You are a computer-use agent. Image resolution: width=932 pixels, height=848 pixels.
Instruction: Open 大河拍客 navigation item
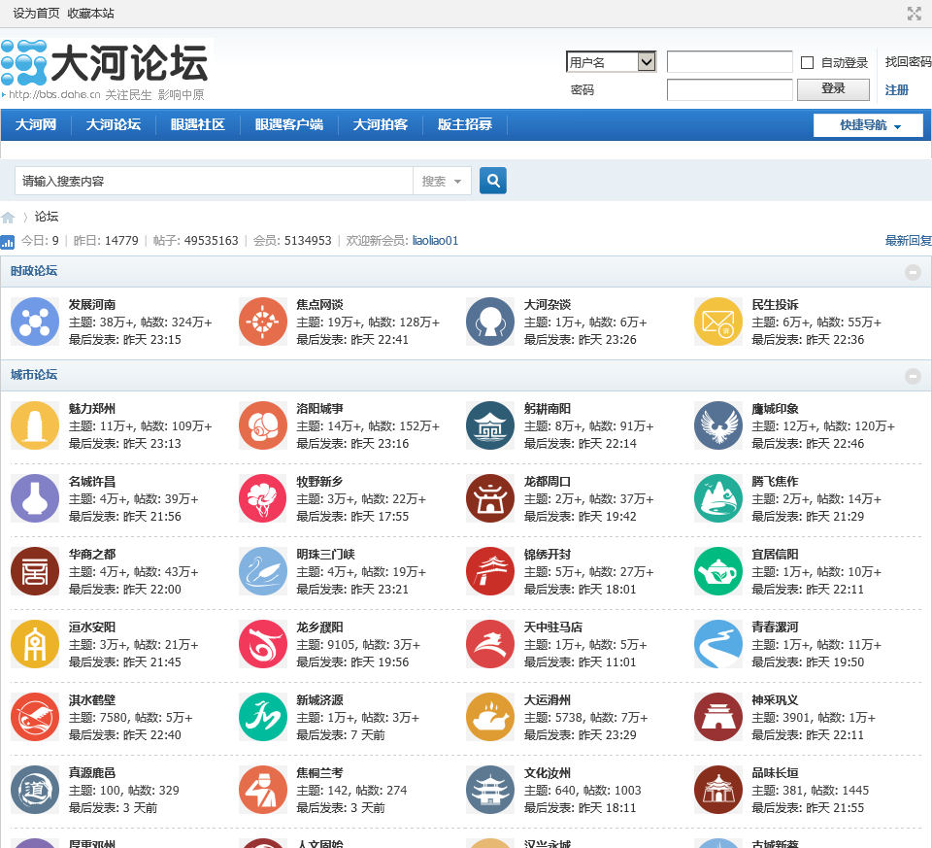[381, 124]
